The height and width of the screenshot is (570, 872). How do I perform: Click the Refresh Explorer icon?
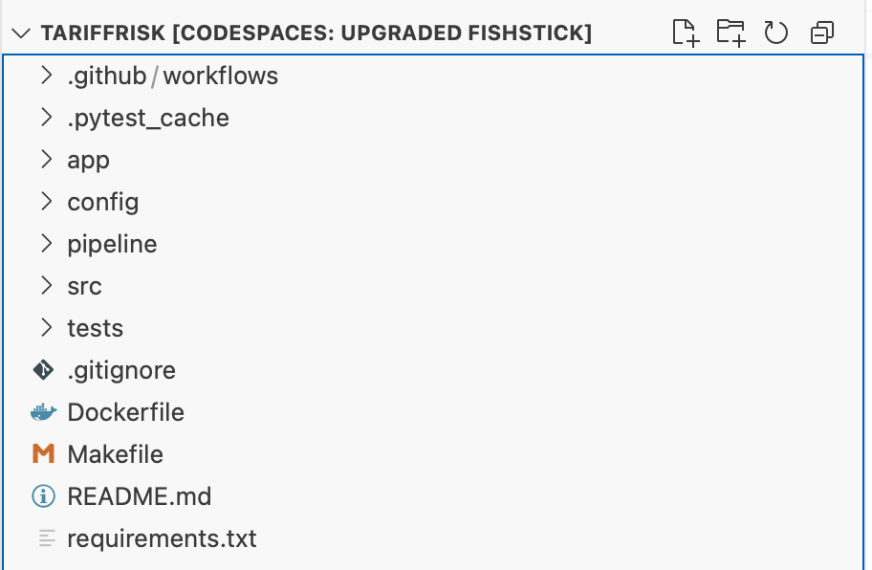pos(775,33)
